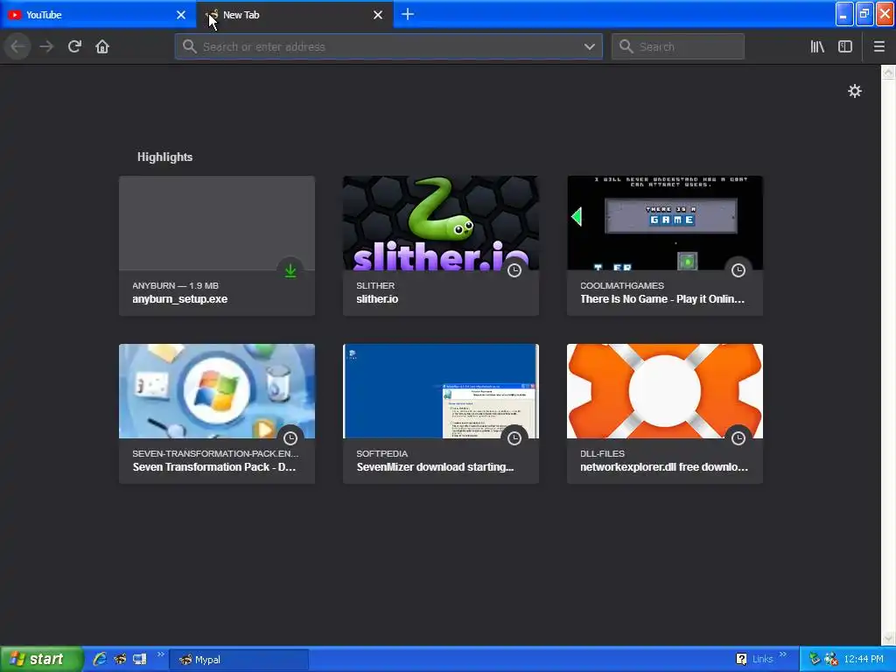896x672 pixels.
Task: Click the Links taskbar toolbar label
Action: [x=762, y=659]
